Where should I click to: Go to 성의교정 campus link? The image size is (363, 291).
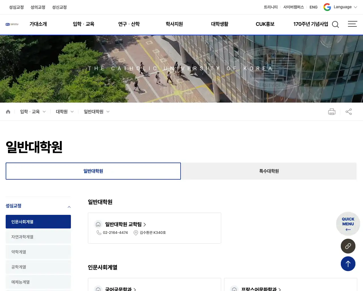pos(38,7)
